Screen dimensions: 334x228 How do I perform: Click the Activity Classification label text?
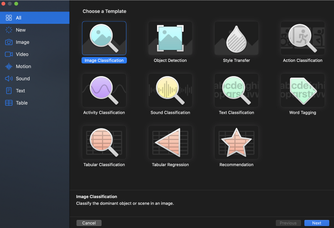tap(104, 113)
